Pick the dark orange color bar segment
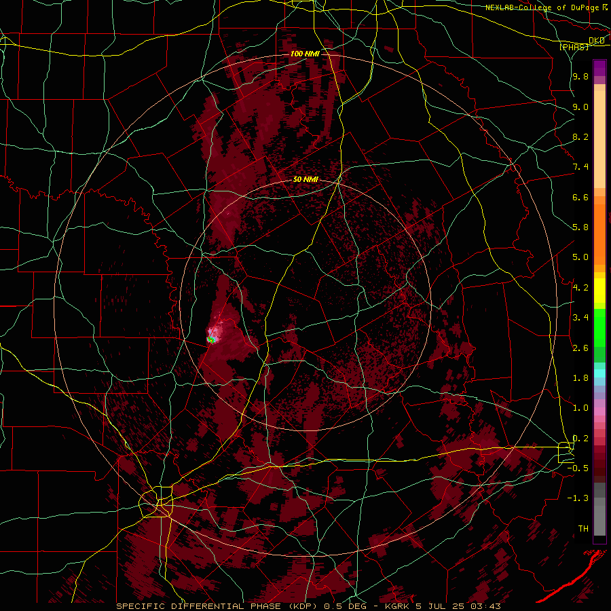611x611 pixels. point(599,234)
